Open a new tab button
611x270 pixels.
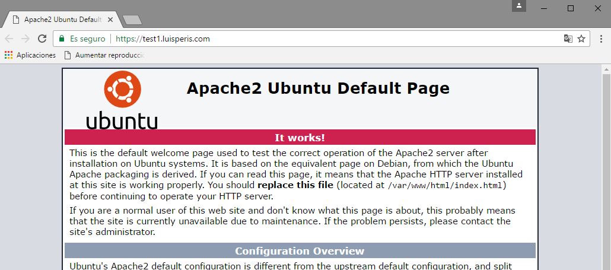tap(132, 20)
